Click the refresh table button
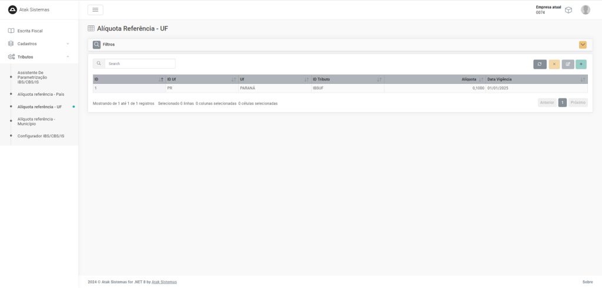Viewport: 602px width, 288px height. coord(540,64)
